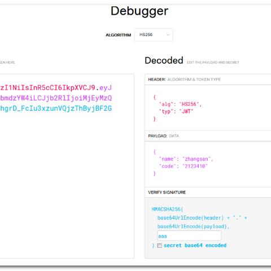
Task: Click the encoded token text area
Action: [x=67, y=166]
